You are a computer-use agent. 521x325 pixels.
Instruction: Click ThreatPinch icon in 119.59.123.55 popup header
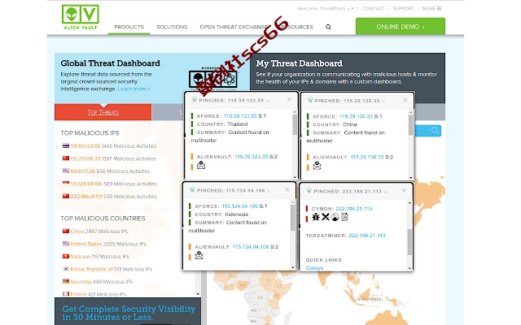tap(194, 99)
